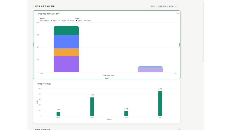Click the left edge handle of selected chart
Viewport: 231px width, 130px height.
[x=34, y=45]
